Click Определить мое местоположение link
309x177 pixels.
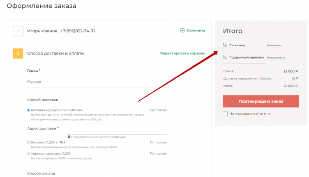point(98,137)
